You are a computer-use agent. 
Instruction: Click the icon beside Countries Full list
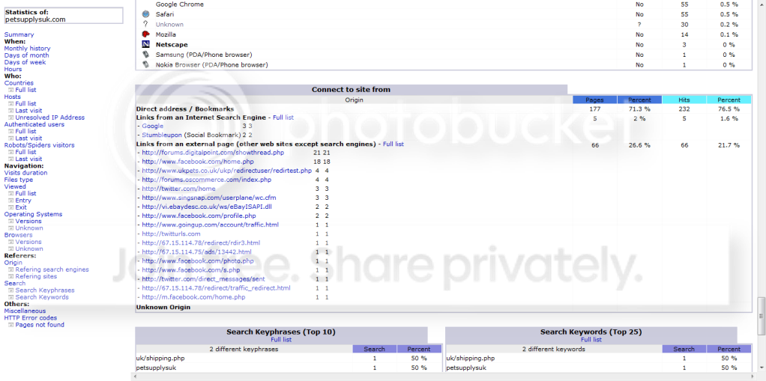(10, 91)
